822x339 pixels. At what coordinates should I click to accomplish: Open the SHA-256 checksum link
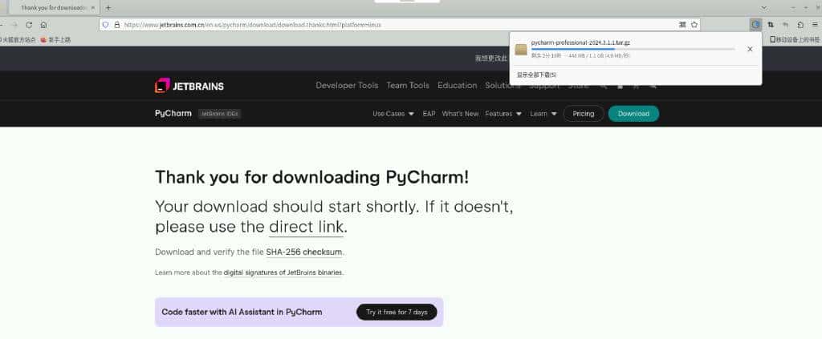(x=303, y=252)
